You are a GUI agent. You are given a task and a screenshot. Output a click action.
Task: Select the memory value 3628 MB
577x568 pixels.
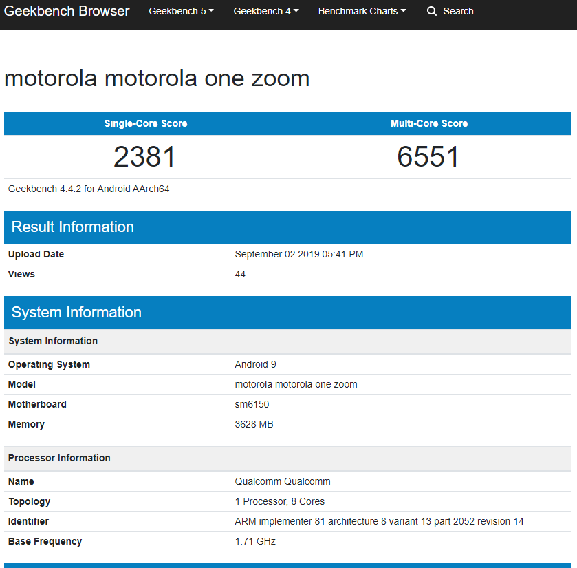click(x=254, y=424)
